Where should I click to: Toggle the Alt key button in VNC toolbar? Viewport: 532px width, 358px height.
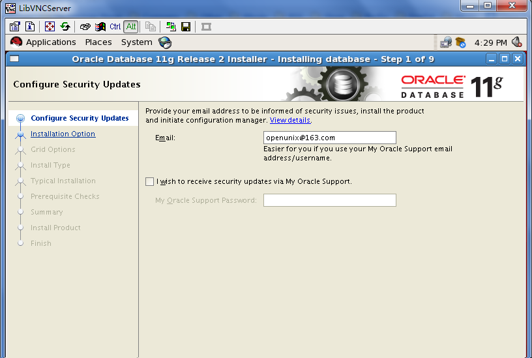(x=131, y=27)
